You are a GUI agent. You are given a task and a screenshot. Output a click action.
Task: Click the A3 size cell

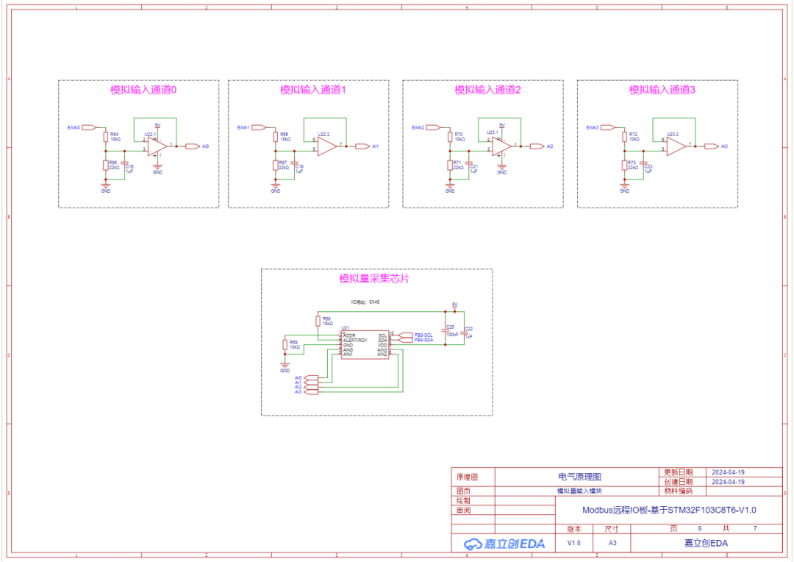pos(612,544)
